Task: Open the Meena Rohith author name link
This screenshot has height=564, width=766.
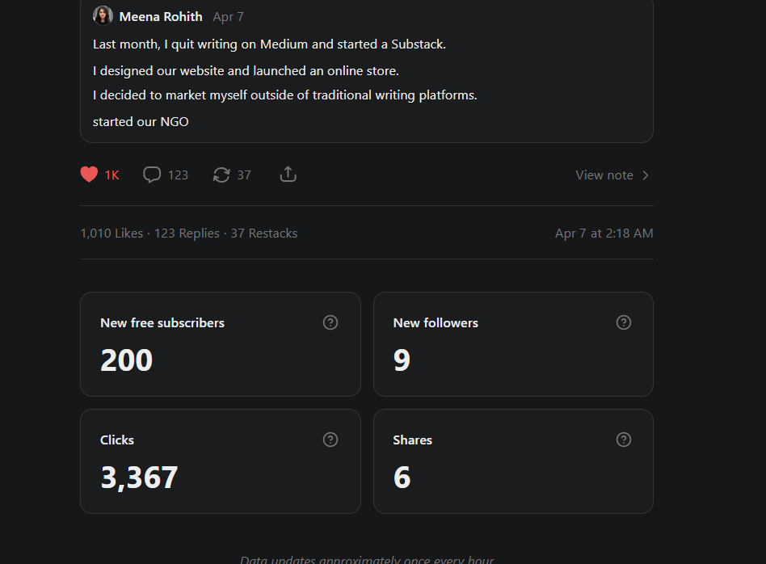Action: click(x=161, y=17)
